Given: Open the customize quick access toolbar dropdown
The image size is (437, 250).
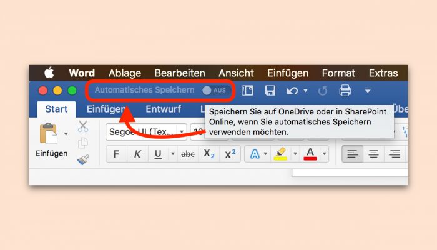Looking at the screenshot, I should [368, 90].
